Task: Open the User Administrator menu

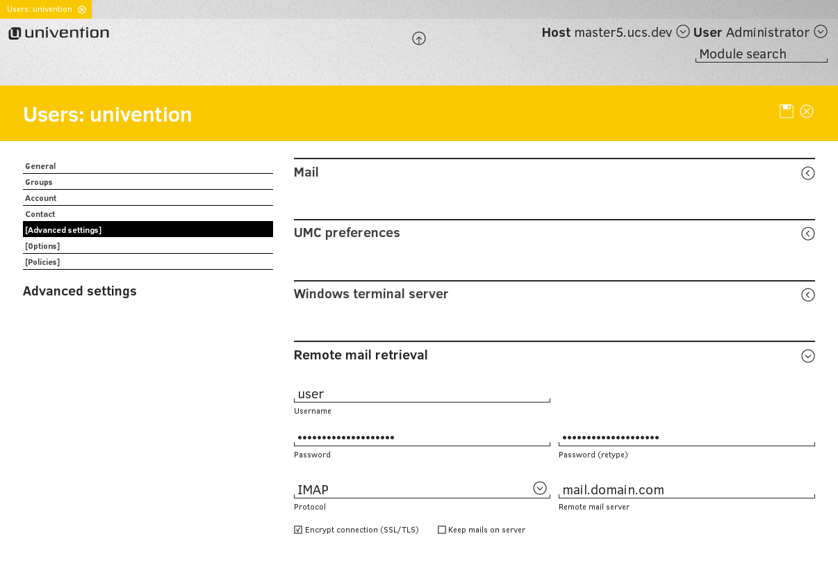Action: (x=821, y=31)
